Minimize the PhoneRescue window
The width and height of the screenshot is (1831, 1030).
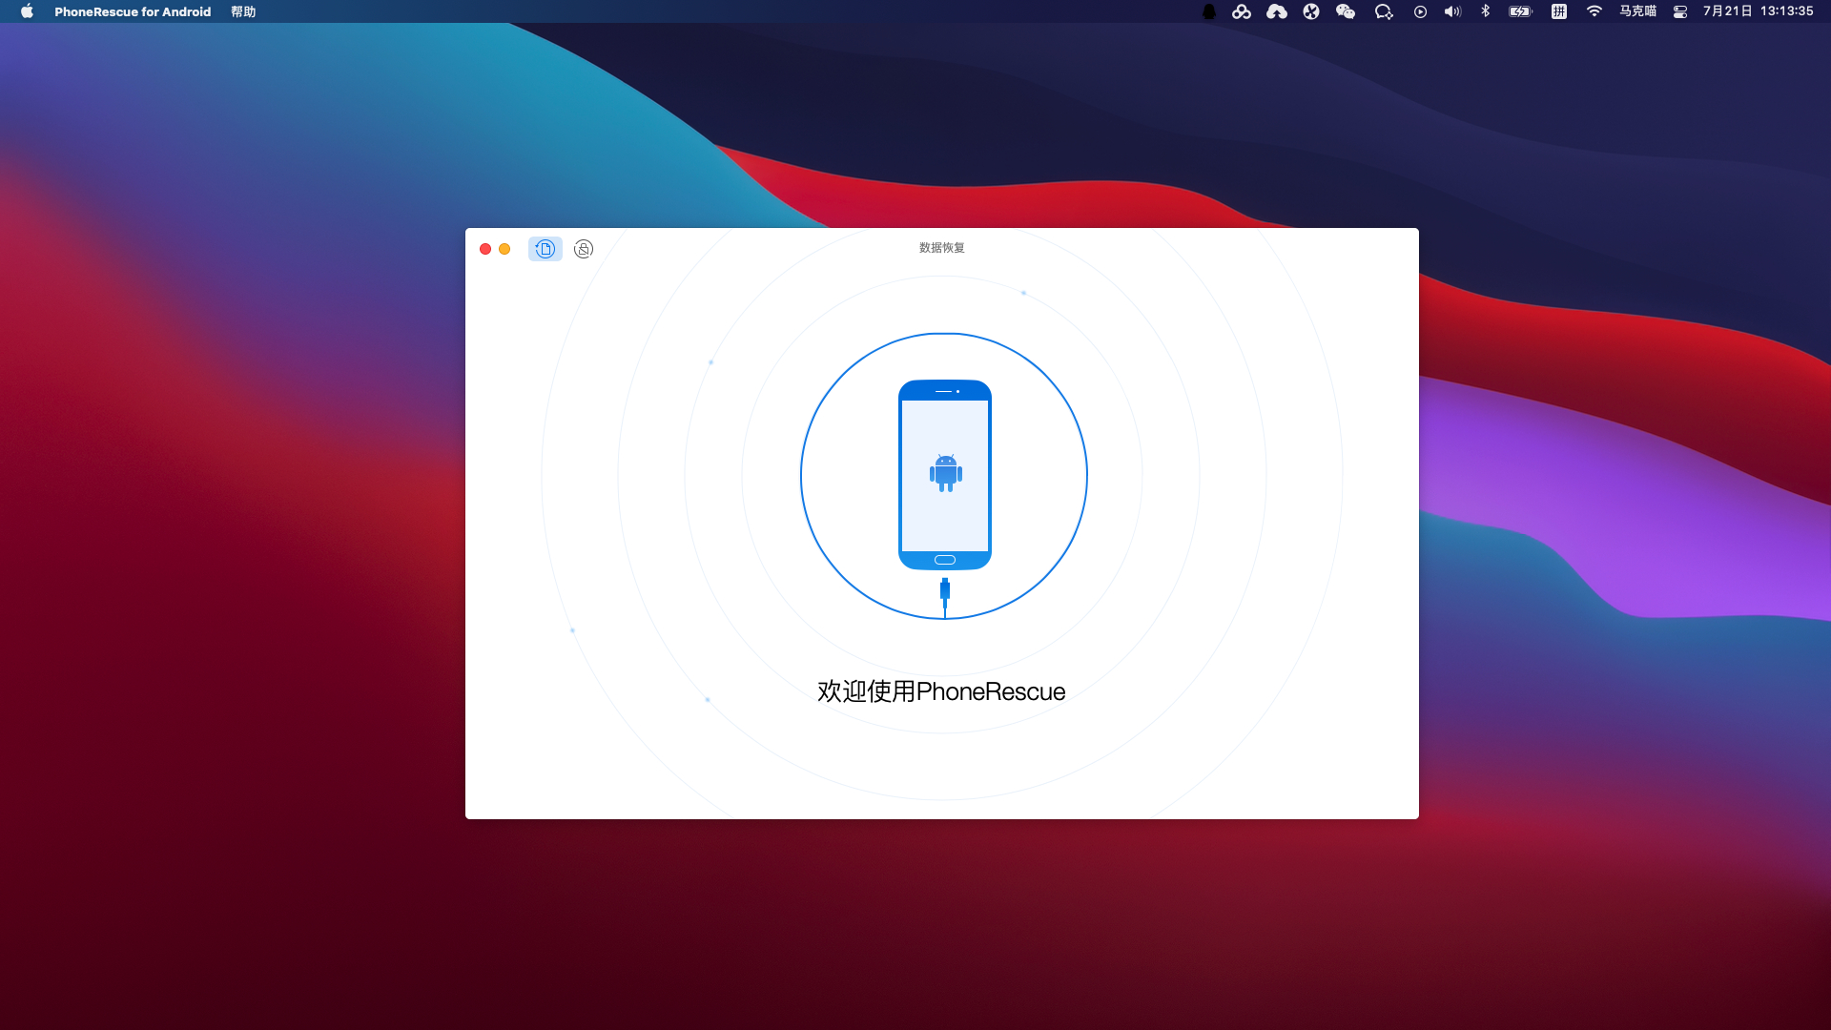504,249
